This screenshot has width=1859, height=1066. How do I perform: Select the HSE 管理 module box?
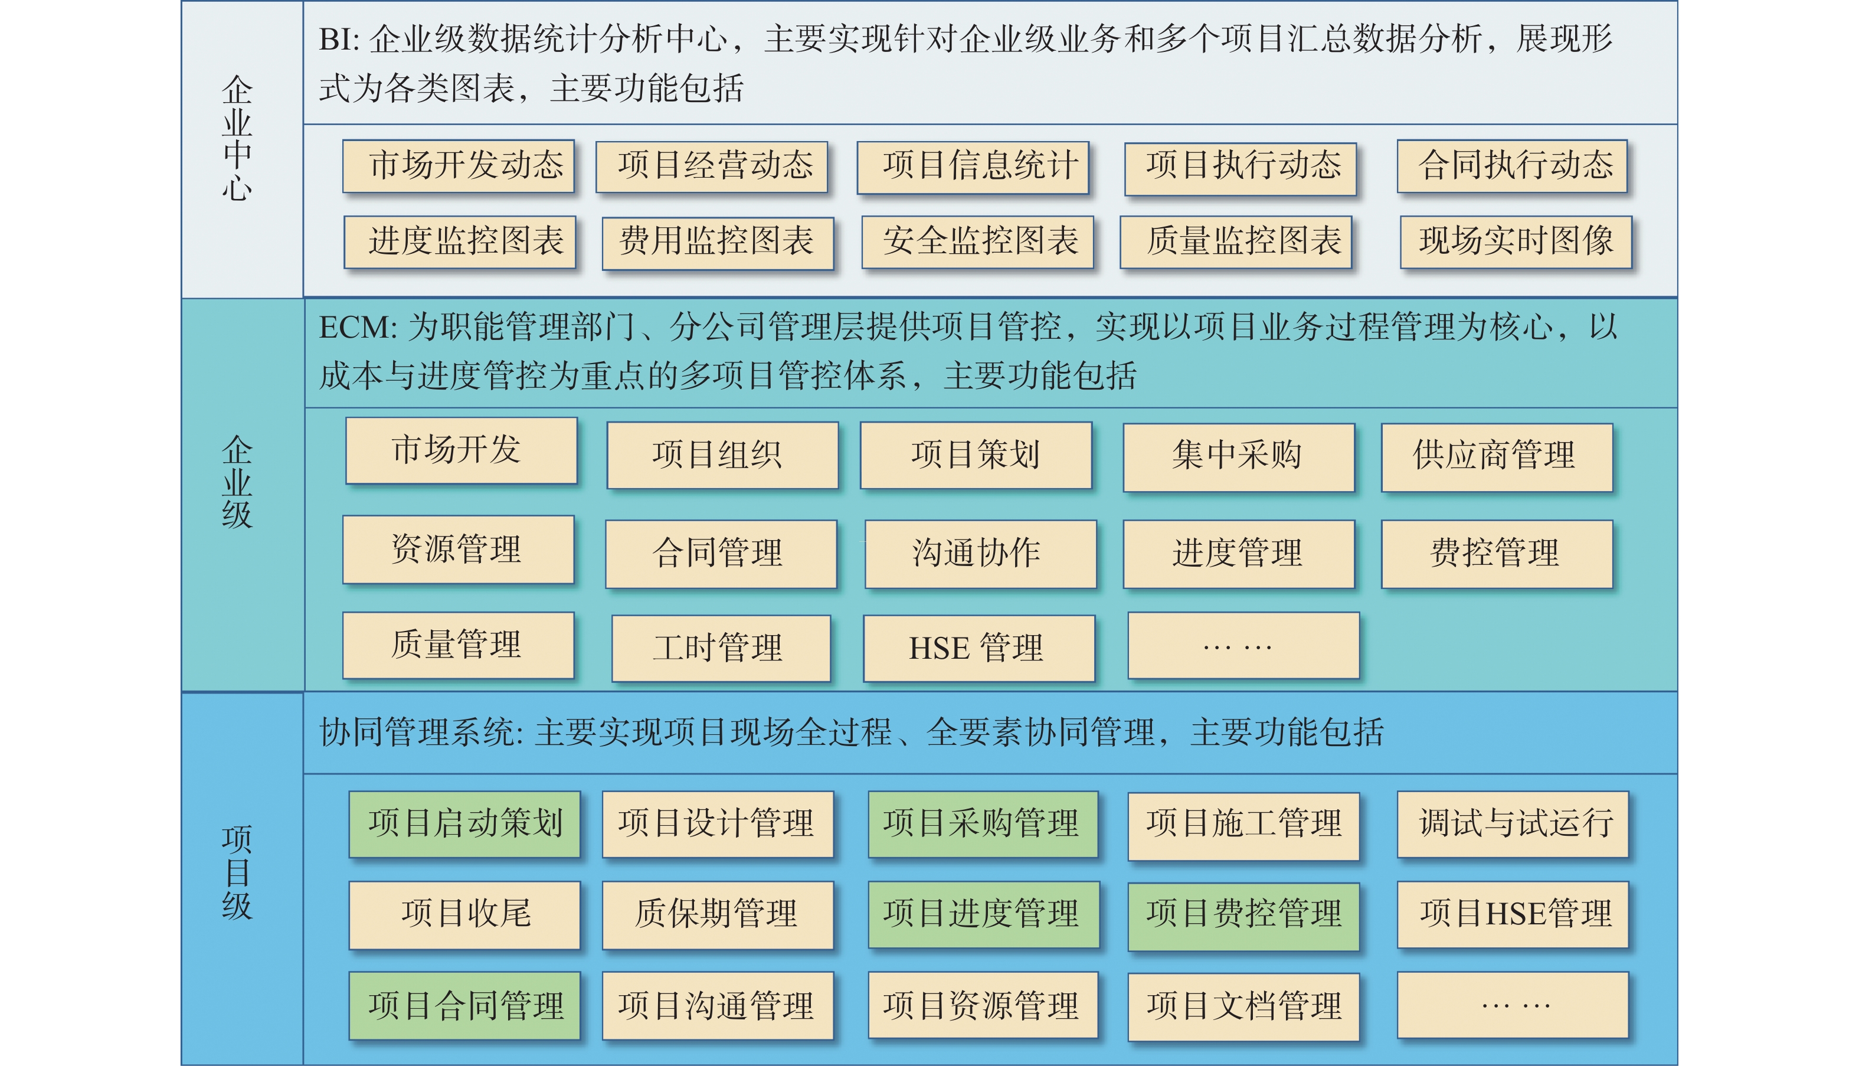point(979,649)
